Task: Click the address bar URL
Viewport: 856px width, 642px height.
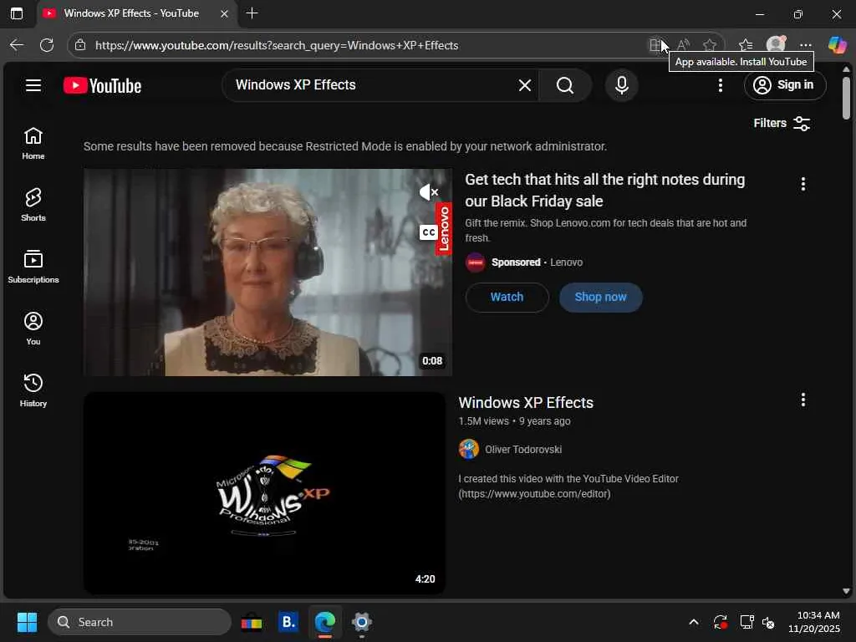Action: coord(276,45)
